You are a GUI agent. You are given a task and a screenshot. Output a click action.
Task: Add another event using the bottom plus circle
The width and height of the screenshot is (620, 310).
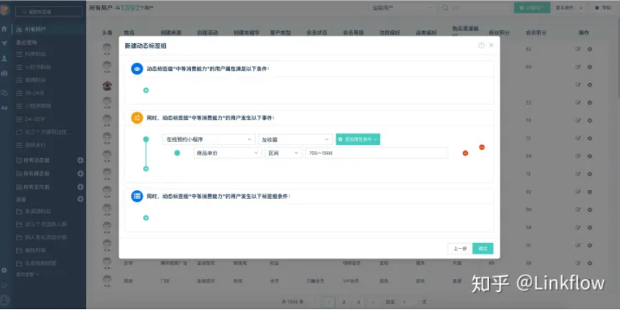click(x=146, y=168)
